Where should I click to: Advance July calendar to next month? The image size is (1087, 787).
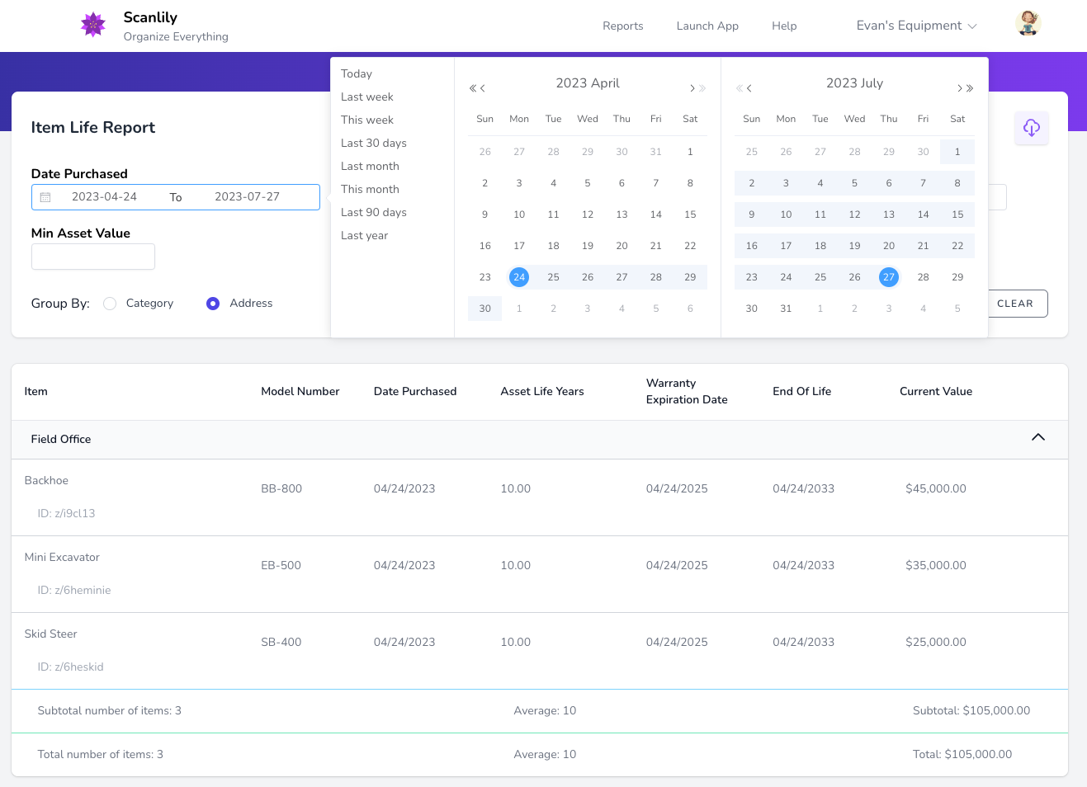960,88
